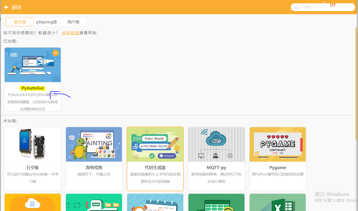This screenshot has height=211, width=358.
Task: Select the 用户库 tab
Action: pyautogui.click(x=73, y=22)
